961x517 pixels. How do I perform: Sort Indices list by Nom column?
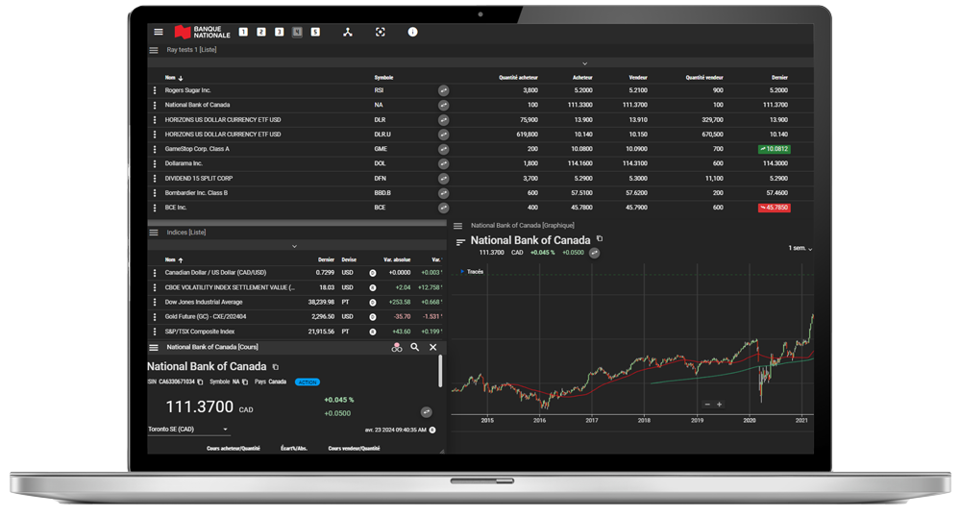[173, 259]
